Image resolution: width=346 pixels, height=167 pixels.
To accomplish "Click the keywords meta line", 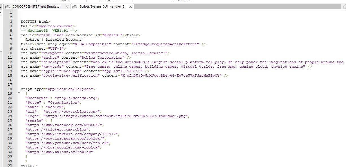I will pos(166,67).
